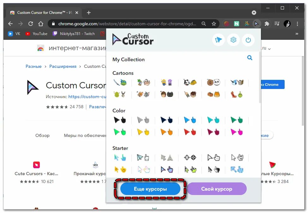Select Ninja Turtle cartoon cursor
Viewport: 308px width, 213px height.
click(120, 83)
